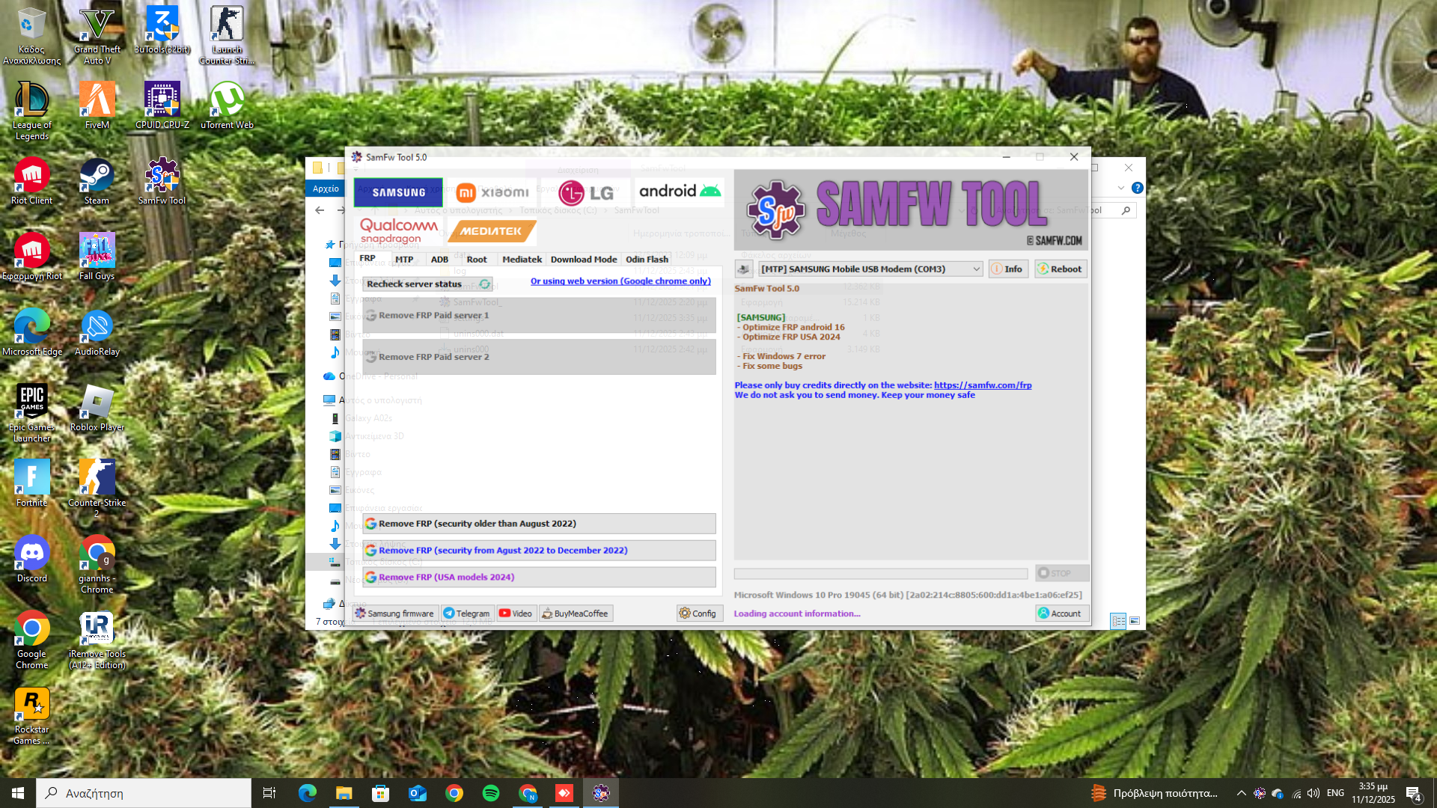1437x808 pixels.
Task: Open the Android brand section
Action: [x=680, y=192]
